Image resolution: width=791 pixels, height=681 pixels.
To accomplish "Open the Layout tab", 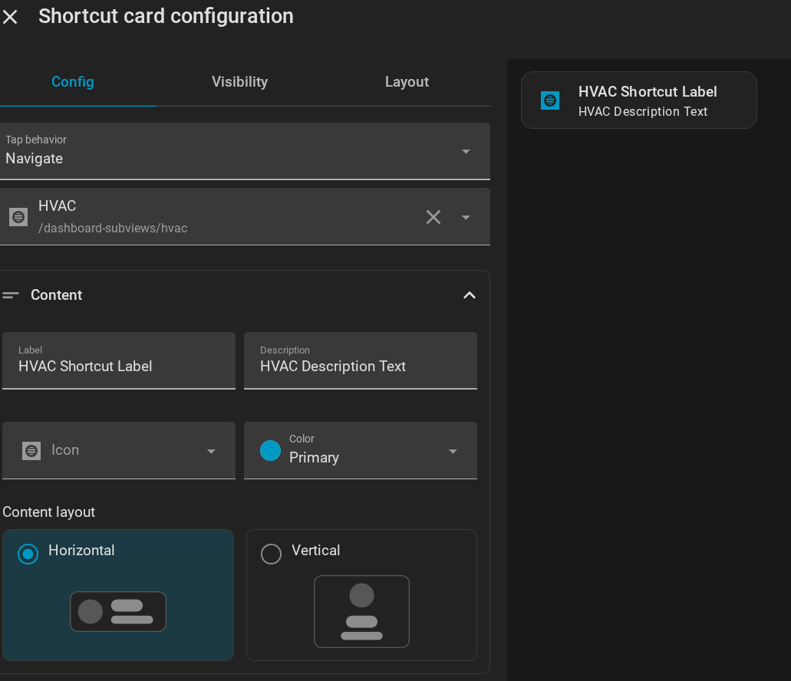I will click(407, 81).
